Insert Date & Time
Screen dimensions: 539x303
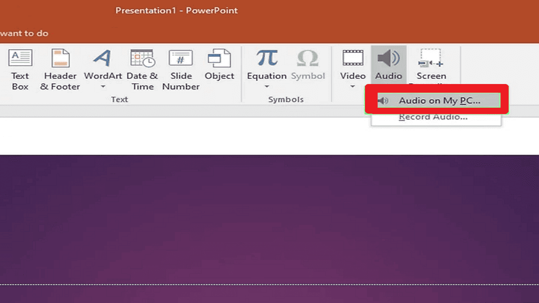click(142, 69)
